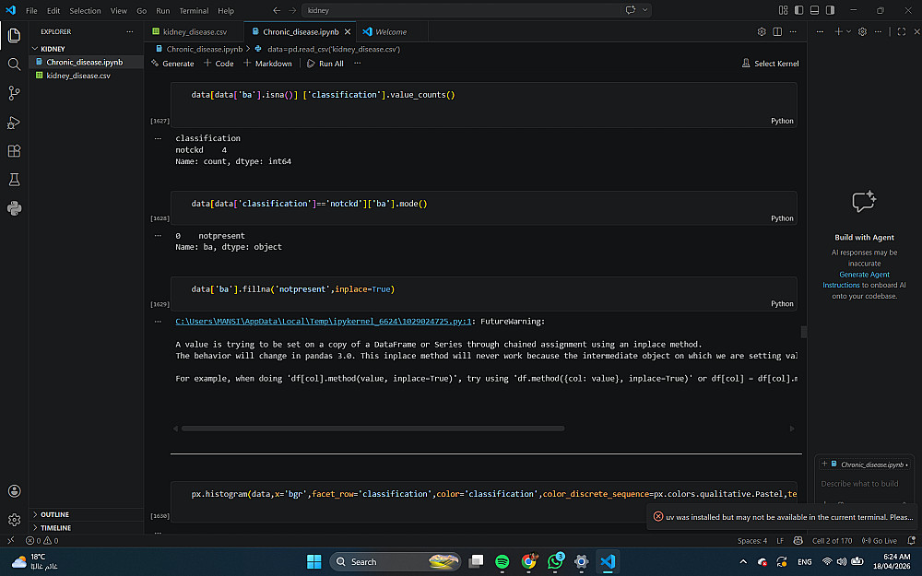Open Spotify from the Windows taskbar
This screenshot has height=576, width=922.
click(502, 561)
